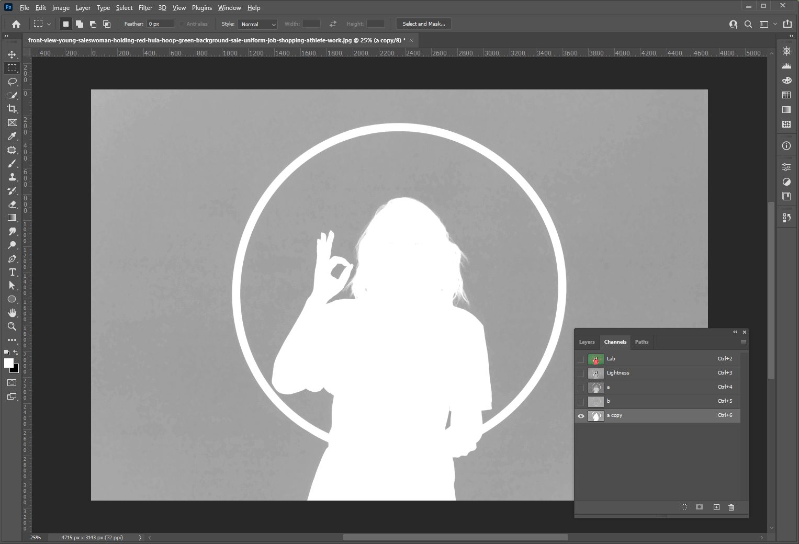Open the Histogram panel icon
Image resolution: width=799 pixels, height=544 pixels.
(x=786, y=65)
